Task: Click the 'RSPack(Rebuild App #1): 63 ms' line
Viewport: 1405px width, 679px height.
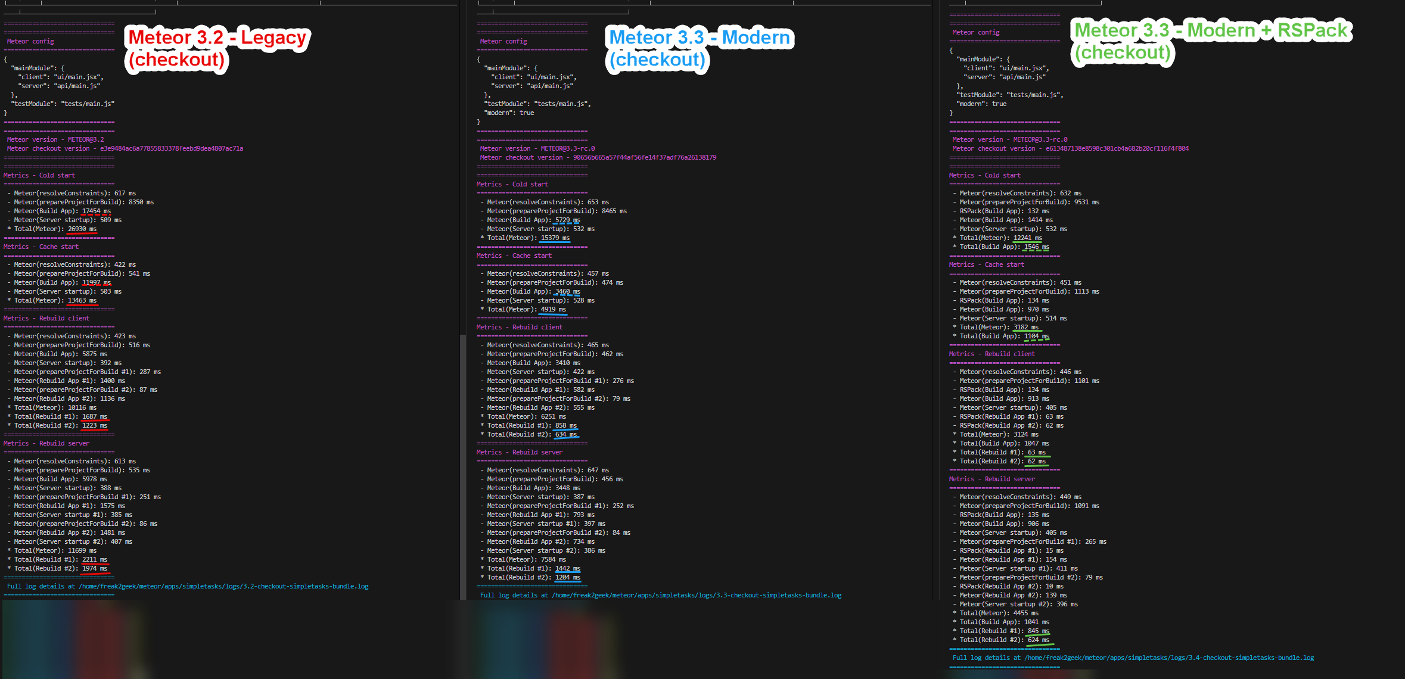Action: (1008, 416)
